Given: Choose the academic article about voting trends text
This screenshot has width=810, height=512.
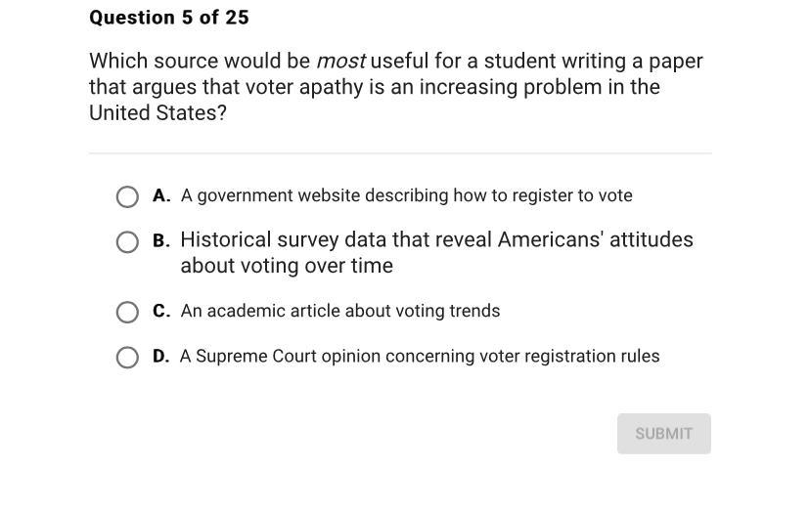Looking at the screenshot, I should [x=340, y=312].
